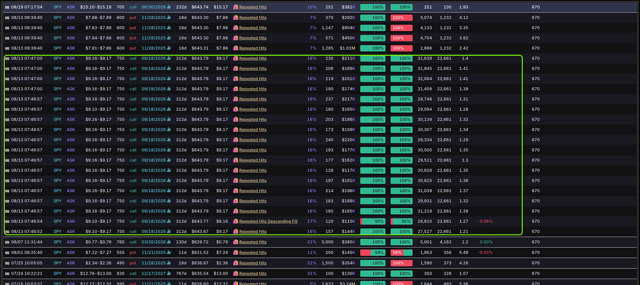
Task: Open the chart icon next to 12/17/2027
Action: 169,274
